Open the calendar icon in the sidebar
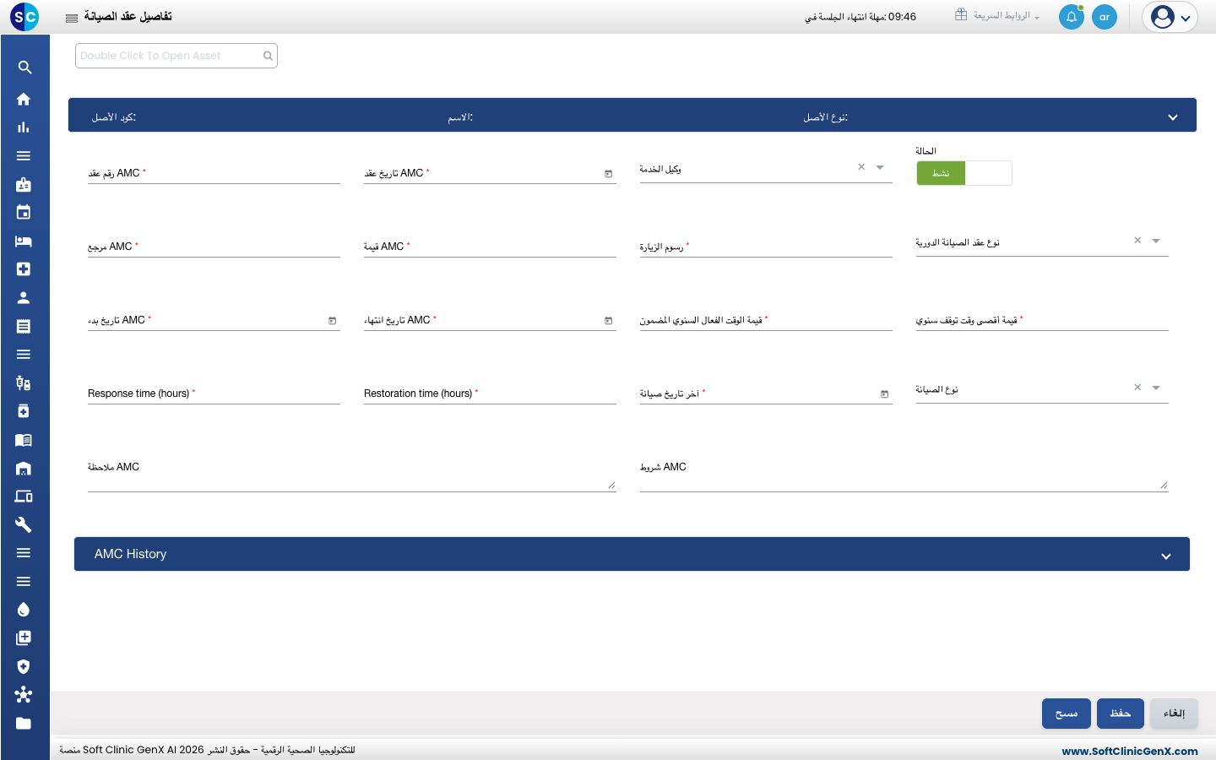Viewport: 1216px width, 760px height. 24,212
